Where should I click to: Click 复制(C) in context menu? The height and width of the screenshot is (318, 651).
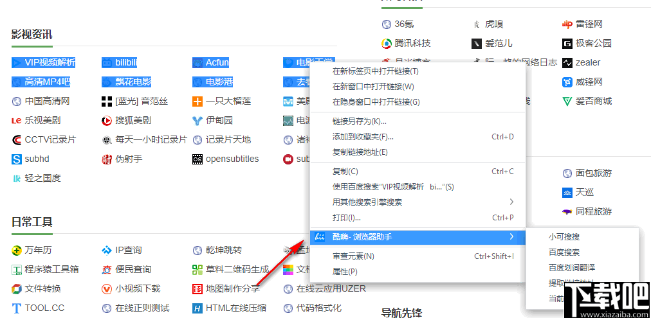pyautogui.click(x=417, y=172)
